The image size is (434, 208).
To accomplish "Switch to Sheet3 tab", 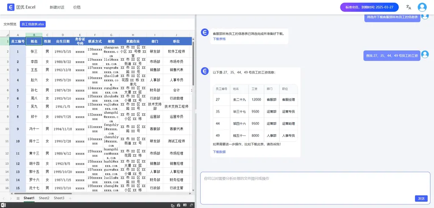I will [x=59, y=198].
